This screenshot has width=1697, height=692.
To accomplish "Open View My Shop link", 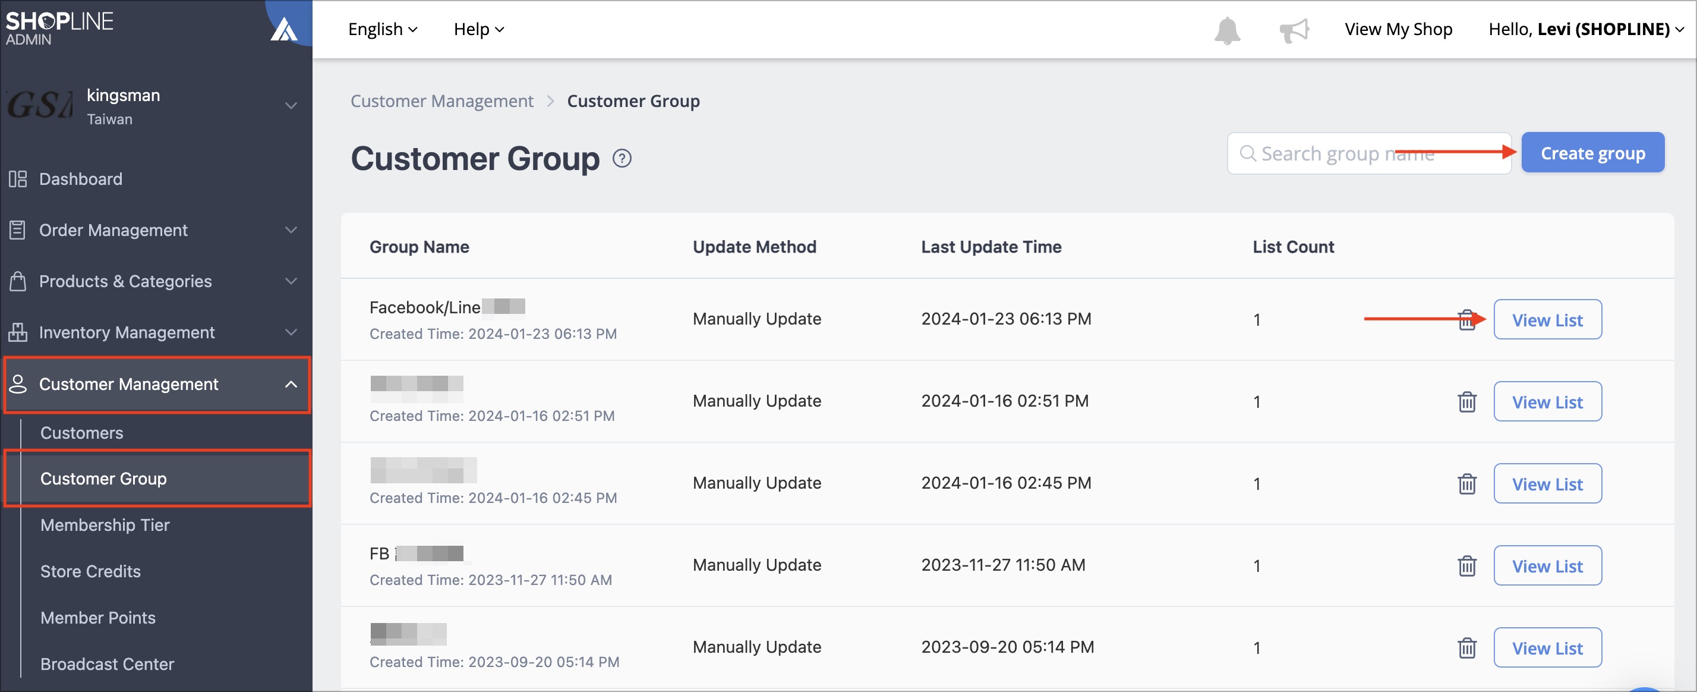I will pos(1398,30).
